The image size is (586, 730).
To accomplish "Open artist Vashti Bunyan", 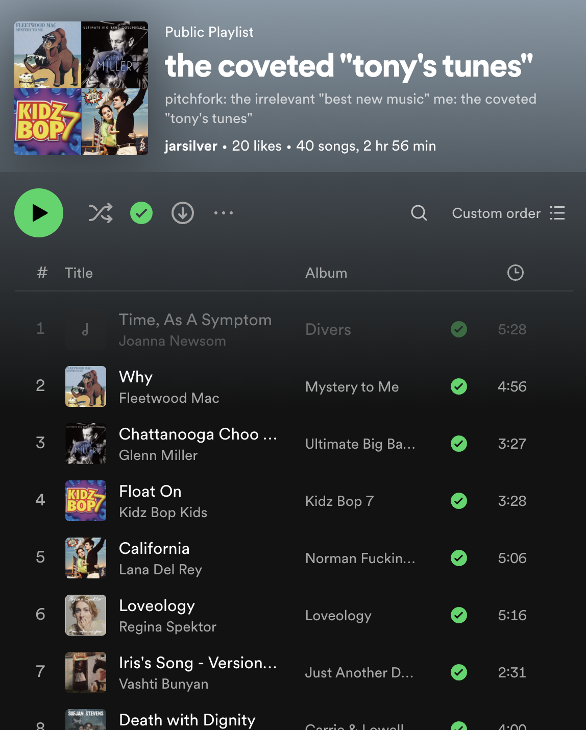I will pyautogui.click(x=163, y=684).
